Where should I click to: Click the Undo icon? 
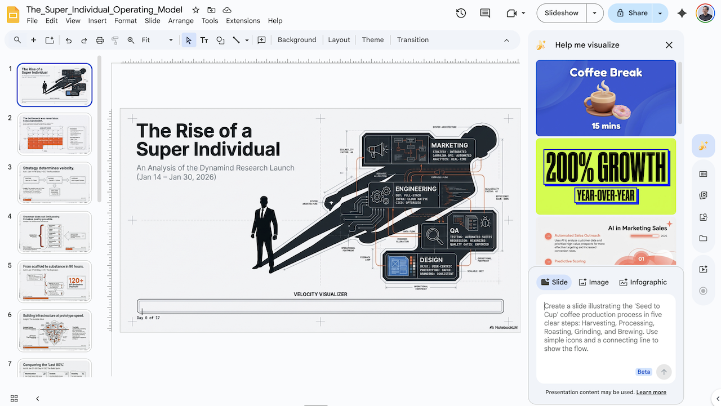coord(68,40)
